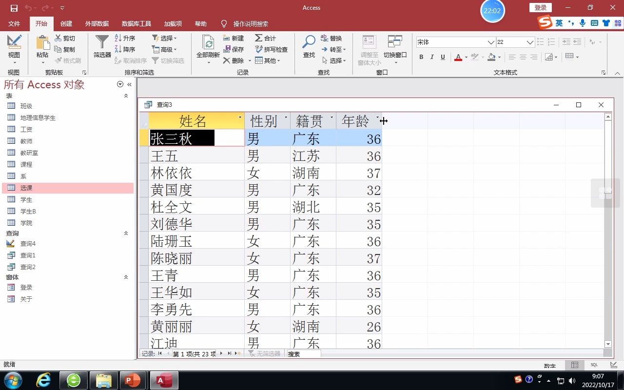Click the 合计 totals icon
This screenshot has height=390, width=624.
point(266,38)
